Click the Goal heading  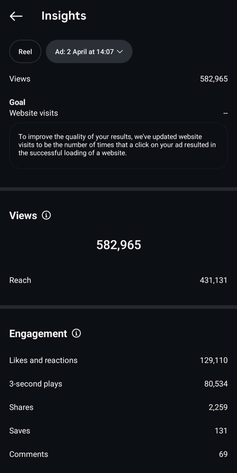17,102
